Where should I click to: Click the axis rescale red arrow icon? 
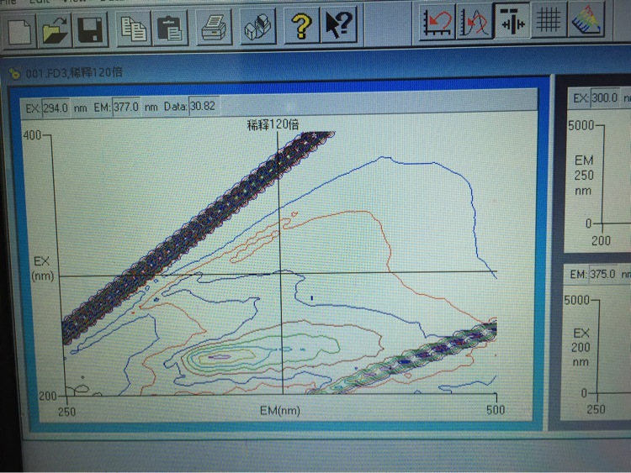point(437,22)
